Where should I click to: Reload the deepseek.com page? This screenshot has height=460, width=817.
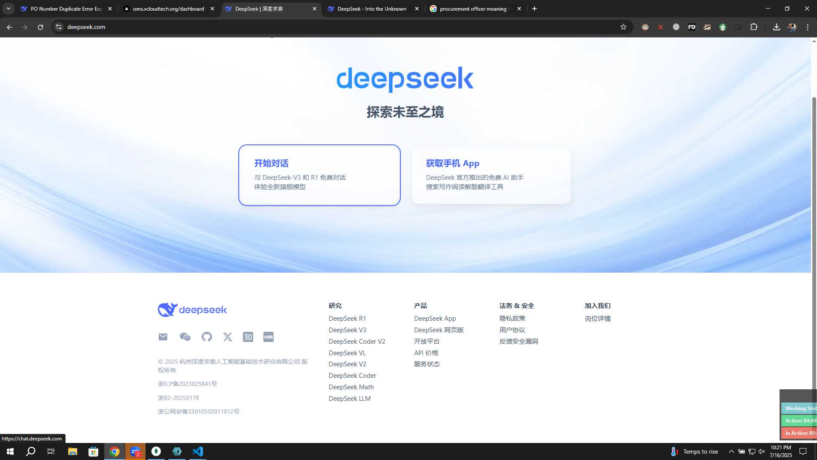40,27
